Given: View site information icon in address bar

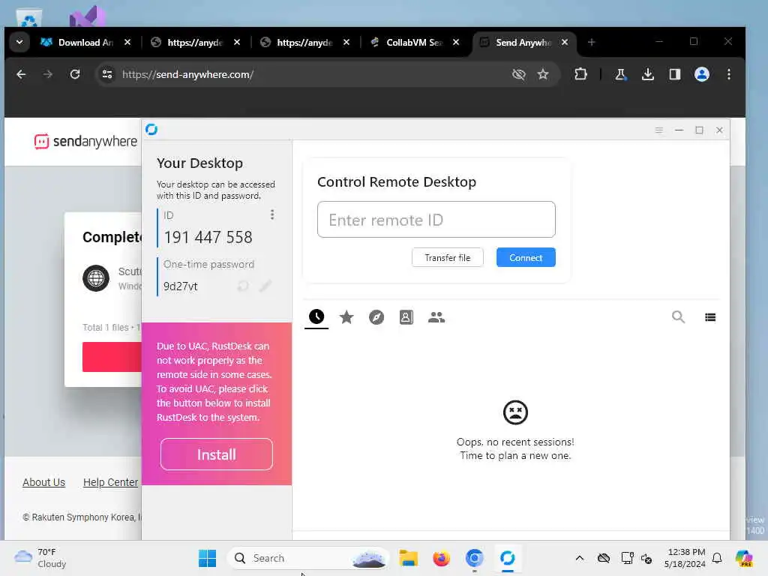Looking at the screenshot, I should 107,74.
